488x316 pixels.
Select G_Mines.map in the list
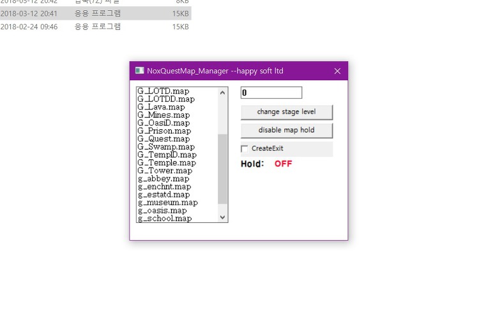click(x=178, y=115)
